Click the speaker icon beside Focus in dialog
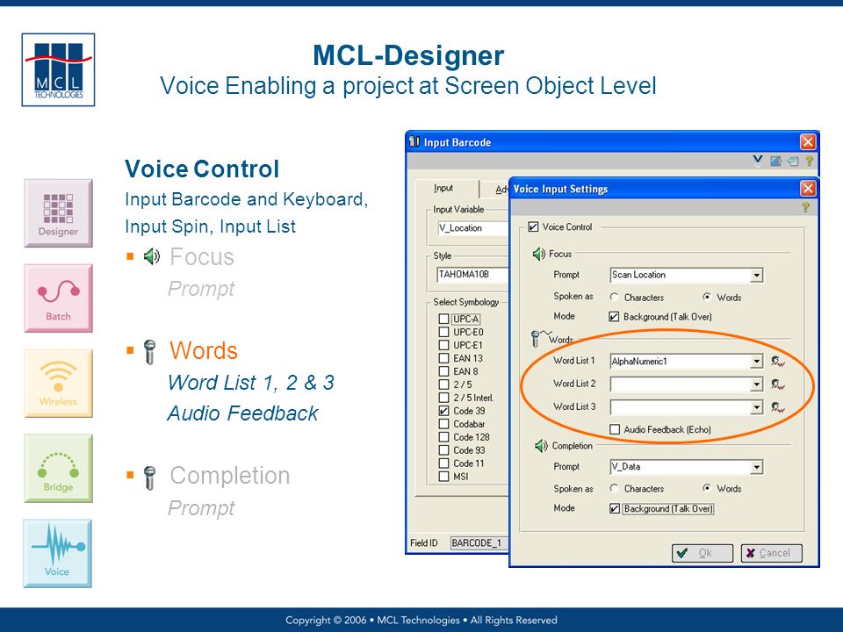 tap(538, 254)
